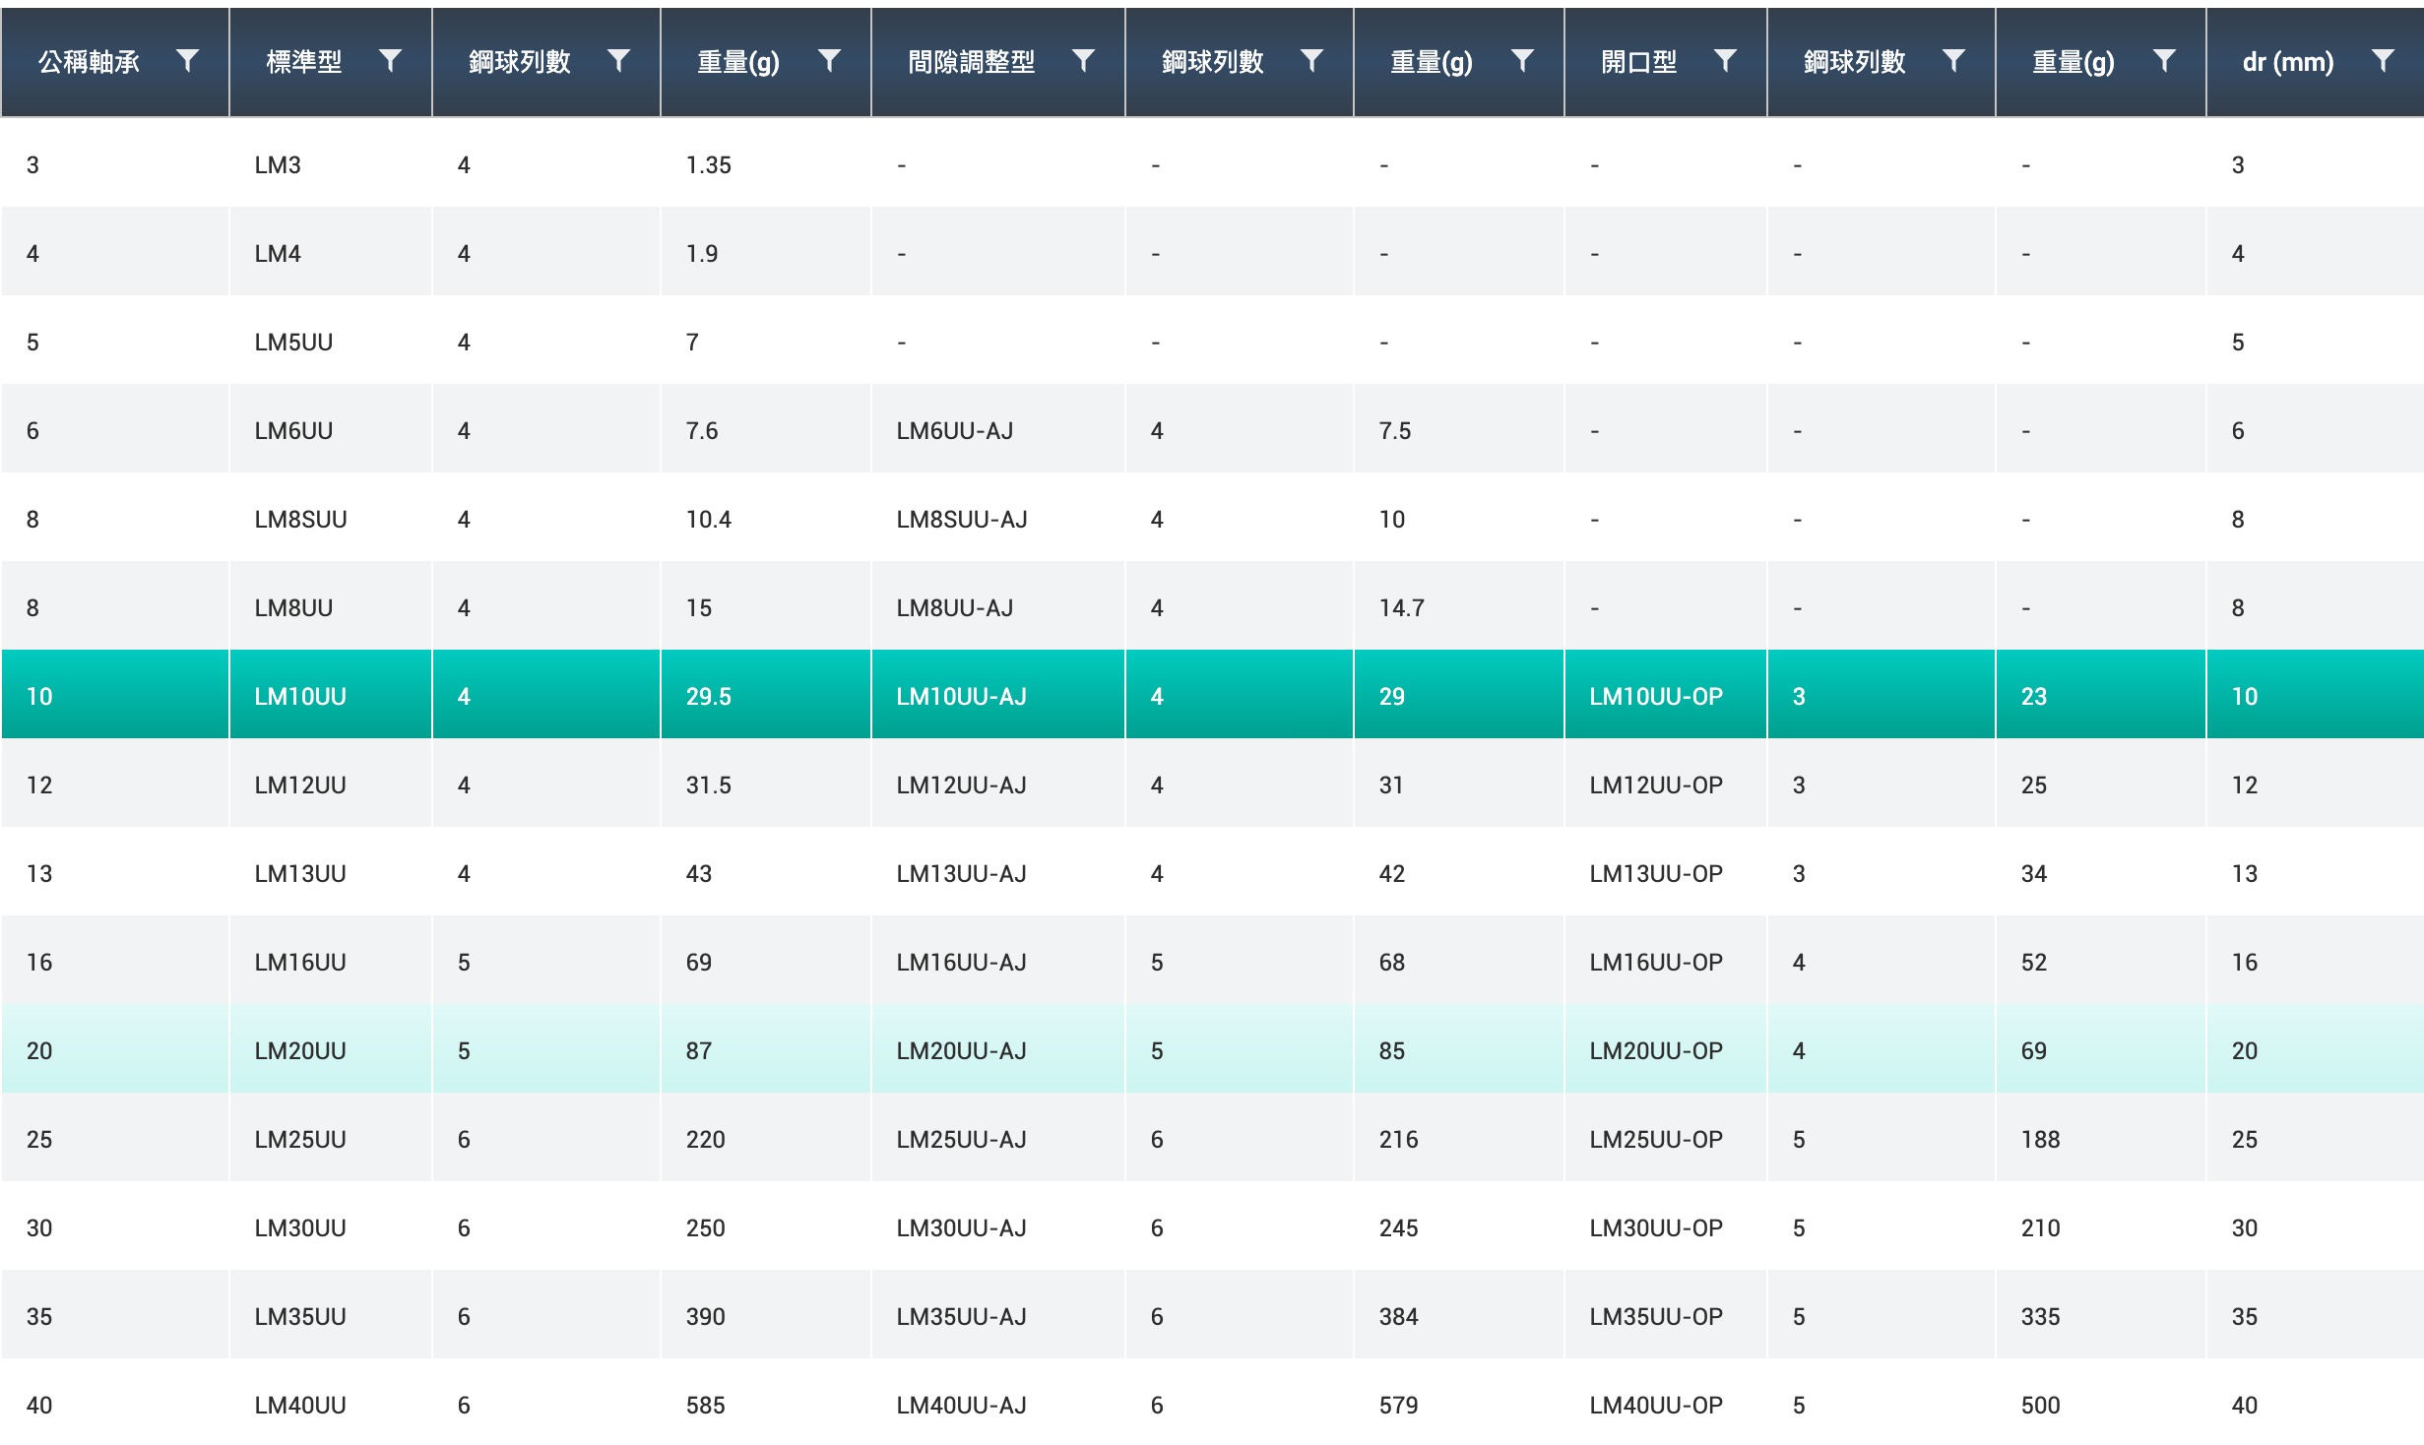Open filter on last 重量(g) column
Screen dimensions: 2424x1445
point(2164,61)
